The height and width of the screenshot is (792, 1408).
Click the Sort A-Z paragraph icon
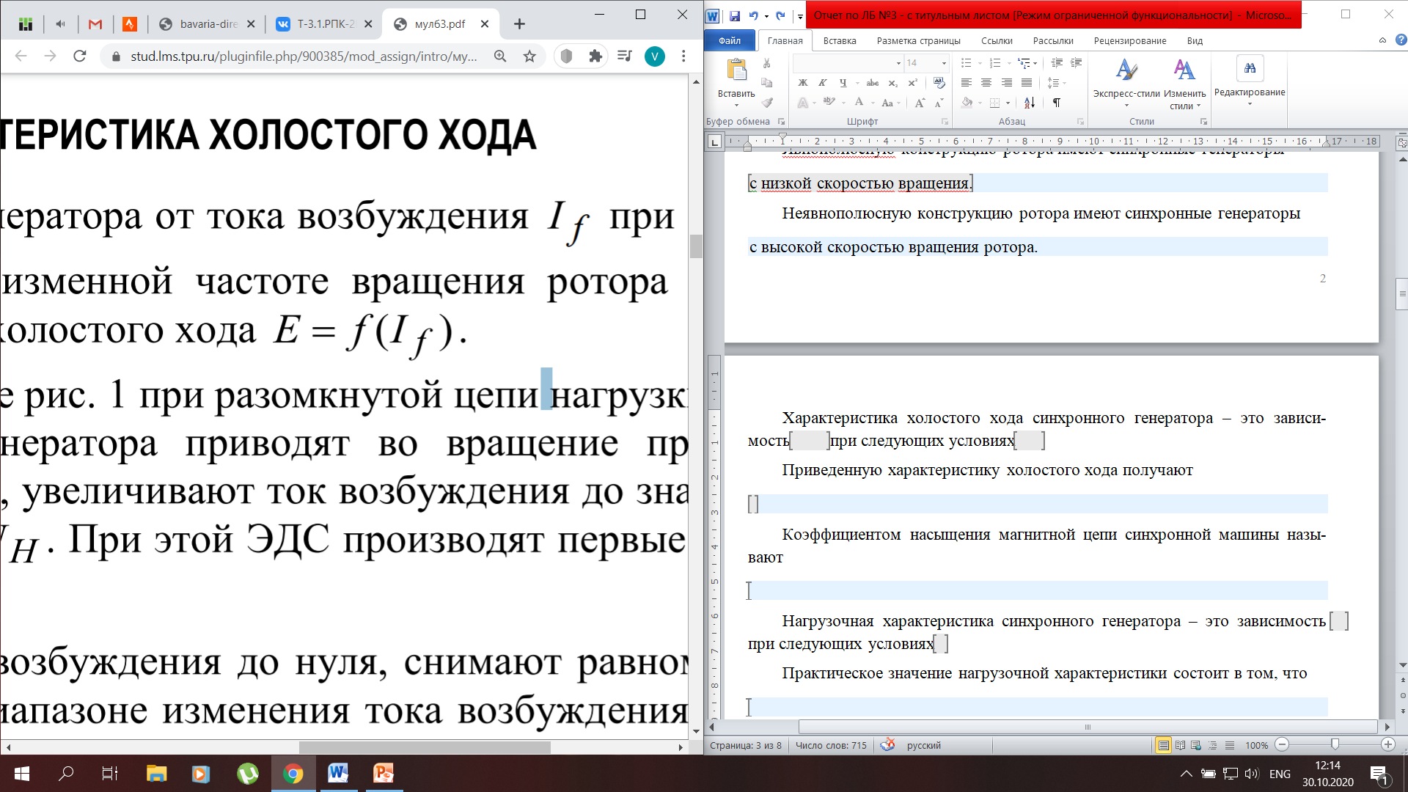click(1030, 103)
